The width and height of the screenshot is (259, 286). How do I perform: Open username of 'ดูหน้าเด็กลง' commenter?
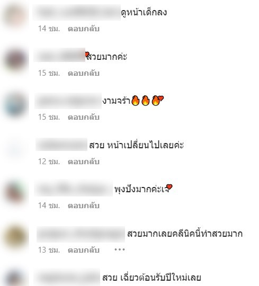pyautogui.click(x=77, y=12)
